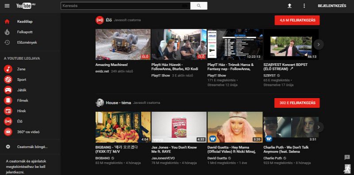Click the Hírek category label

point(22,111)
